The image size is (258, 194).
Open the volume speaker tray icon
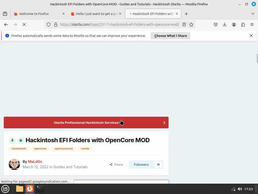(240, 189)
